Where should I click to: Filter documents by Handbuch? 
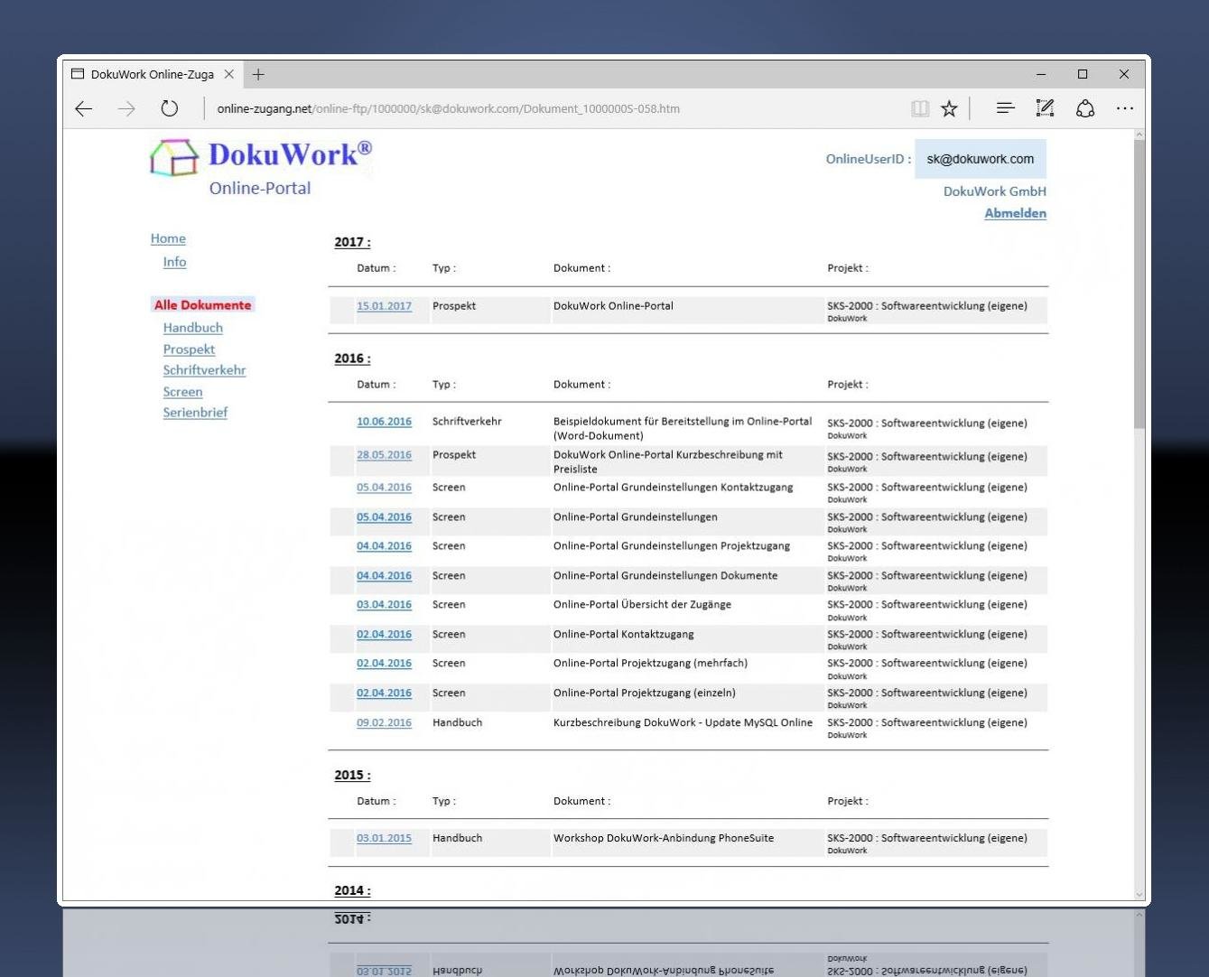pos(192,328)
